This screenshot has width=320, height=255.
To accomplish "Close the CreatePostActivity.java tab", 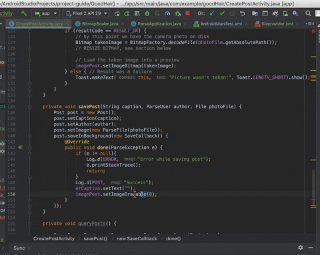I will [x=67, y=24].
